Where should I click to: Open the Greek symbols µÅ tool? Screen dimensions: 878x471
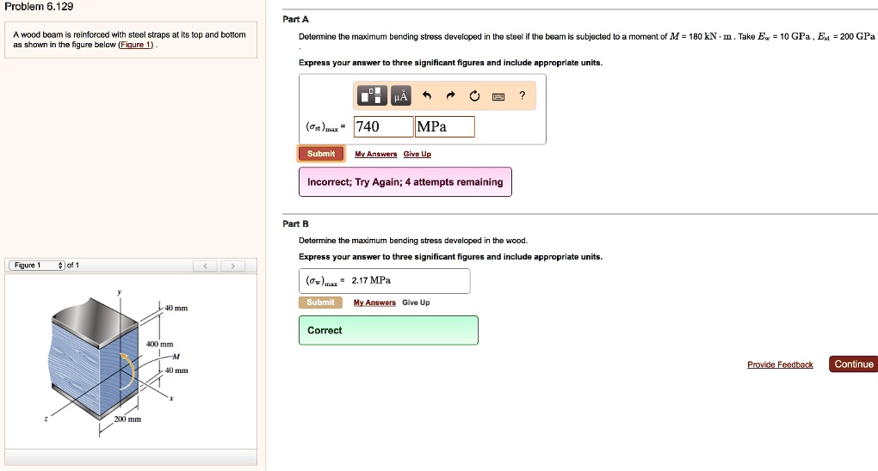point(400,95)
